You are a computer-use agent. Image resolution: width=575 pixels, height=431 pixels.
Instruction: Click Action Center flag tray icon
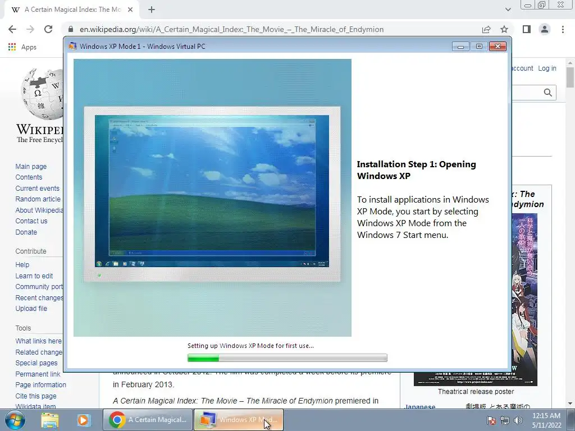[491, 420]
